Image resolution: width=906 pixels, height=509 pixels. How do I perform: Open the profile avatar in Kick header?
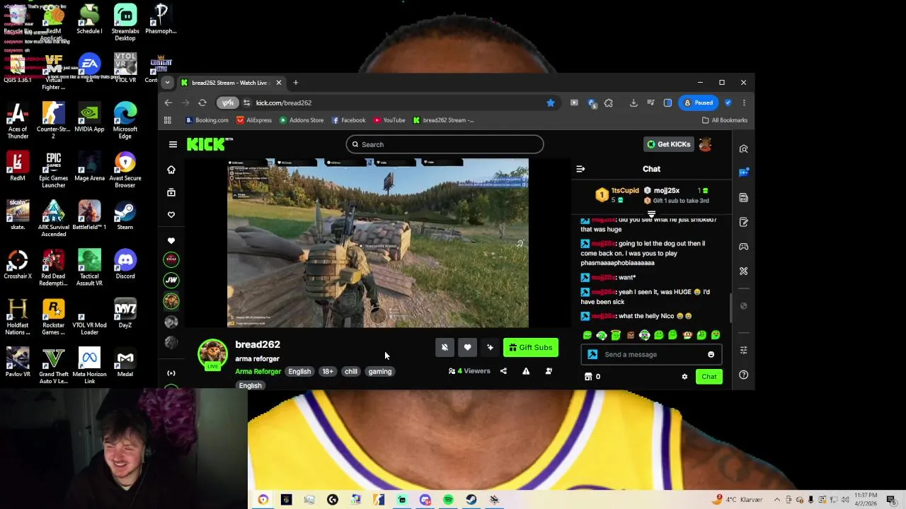[705, 144]
